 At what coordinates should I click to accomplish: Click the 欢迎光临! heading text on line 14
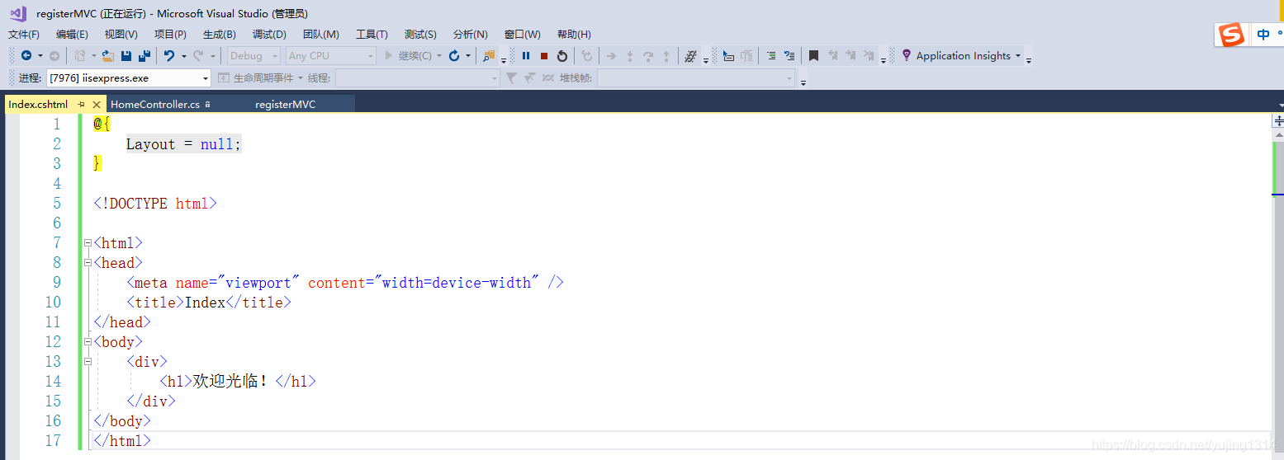coord(230,382)
